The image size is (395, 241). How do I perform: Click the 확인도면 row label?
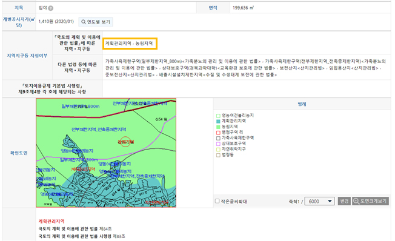tap(19, 153)
